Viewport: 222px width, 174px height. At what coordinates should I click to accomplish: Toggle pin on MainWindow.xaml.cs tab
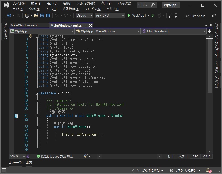click(85, 26)
